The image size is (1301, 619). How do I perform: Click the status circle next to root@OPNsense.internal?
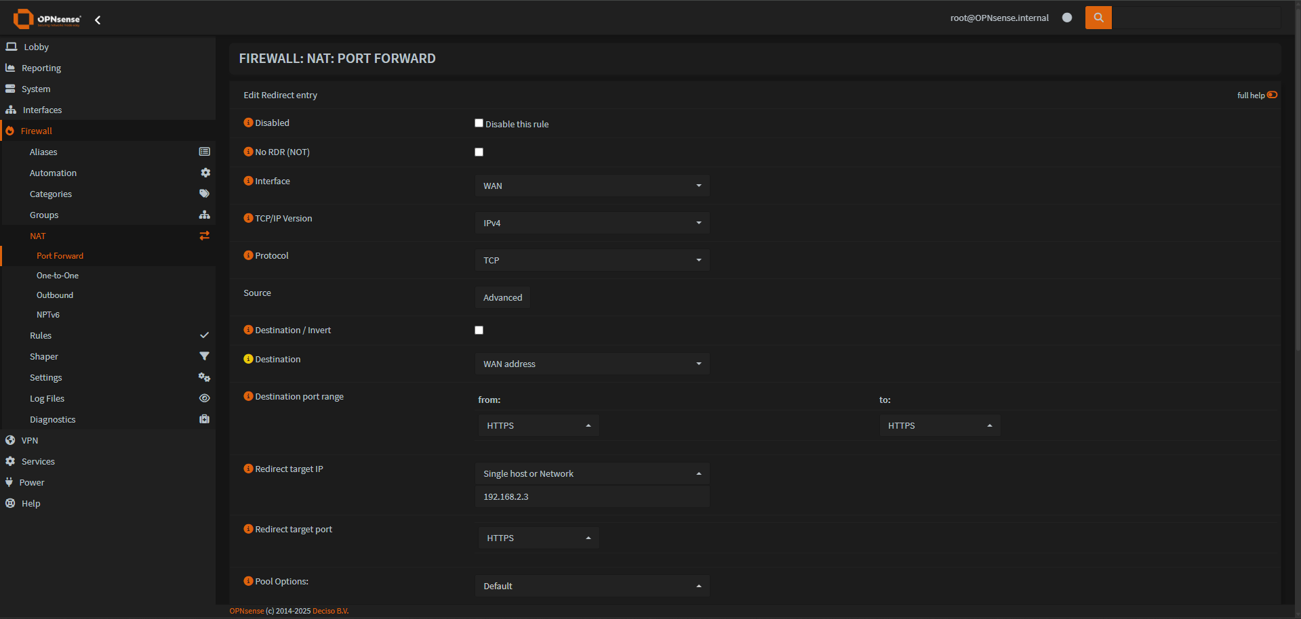(x=1067, y=18)
